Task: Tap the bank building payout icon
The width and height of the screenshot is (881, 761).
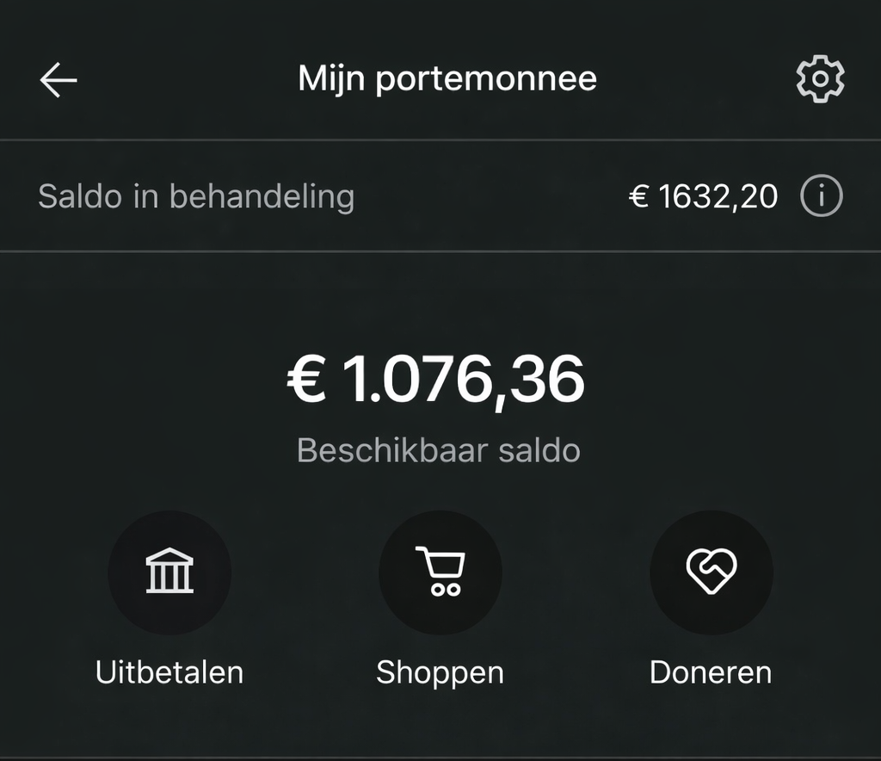Action: tap(169, 572)
